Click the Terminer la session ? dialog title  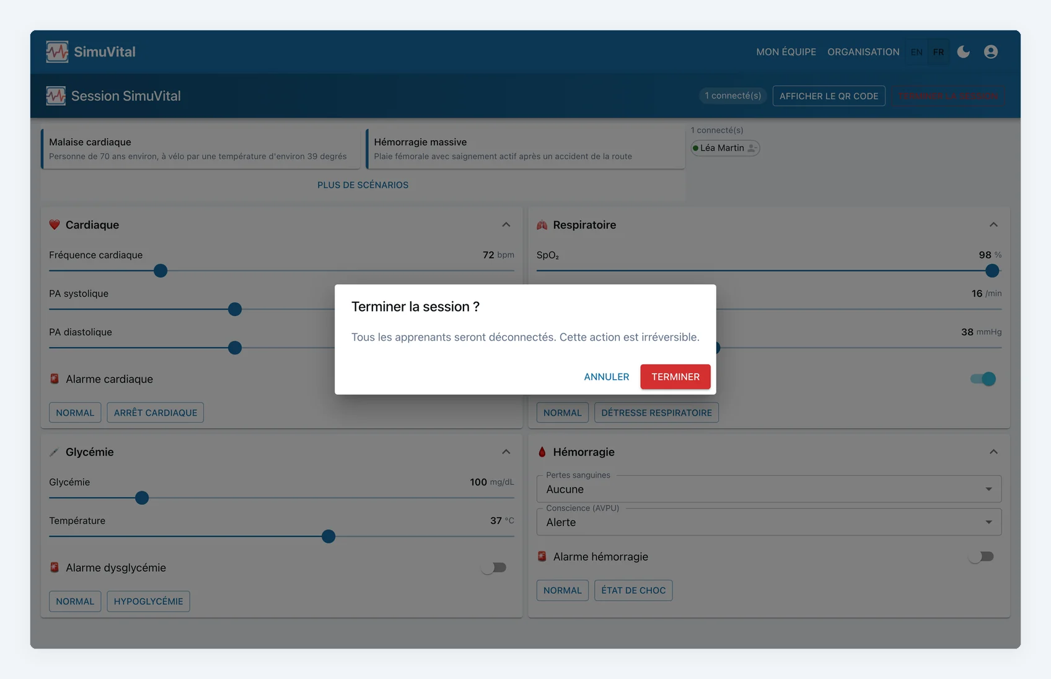[x=415, y=307]
